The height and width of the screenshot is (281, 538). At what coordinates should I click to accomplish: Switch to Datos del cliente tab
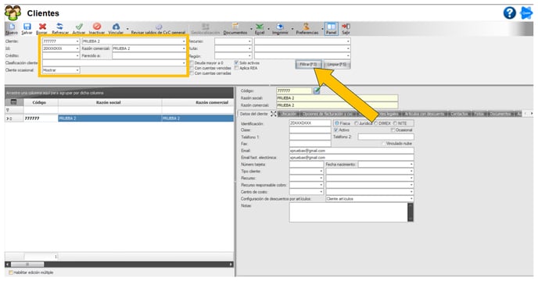(x=254, y=114)
